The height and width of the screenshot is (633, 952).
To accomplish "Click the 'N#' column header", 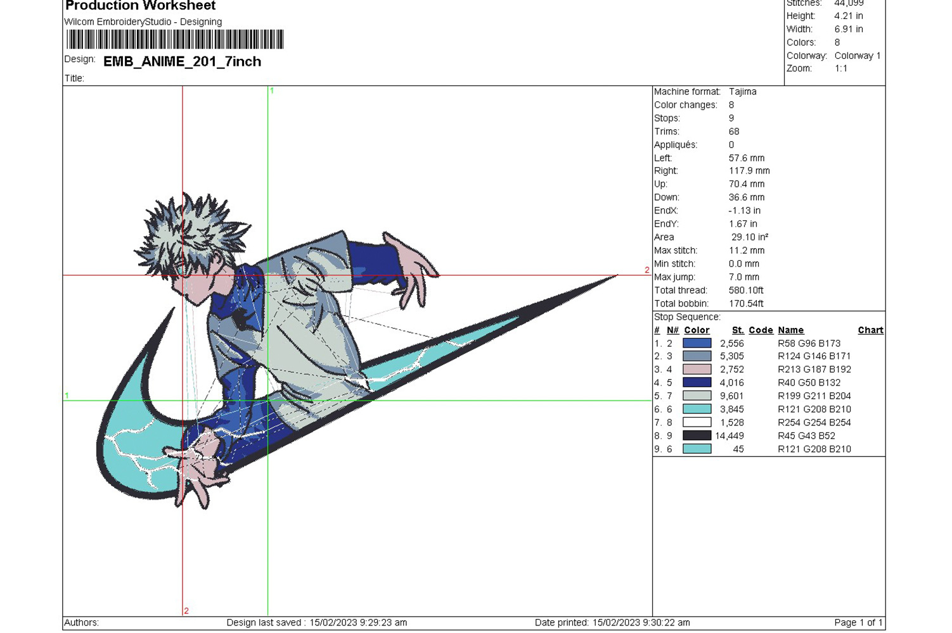I will (672, 330).
